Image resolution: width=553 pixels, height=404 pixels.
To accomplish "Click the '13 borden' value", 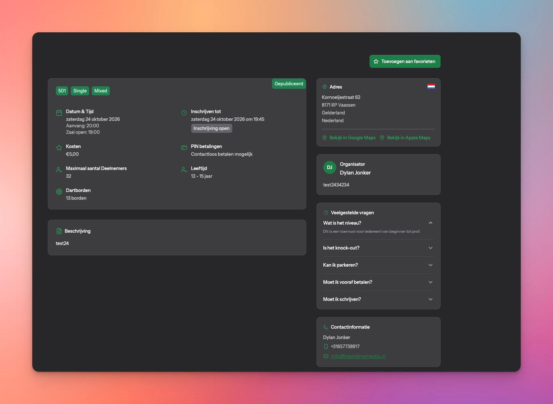I will click(x=76, y=198).
